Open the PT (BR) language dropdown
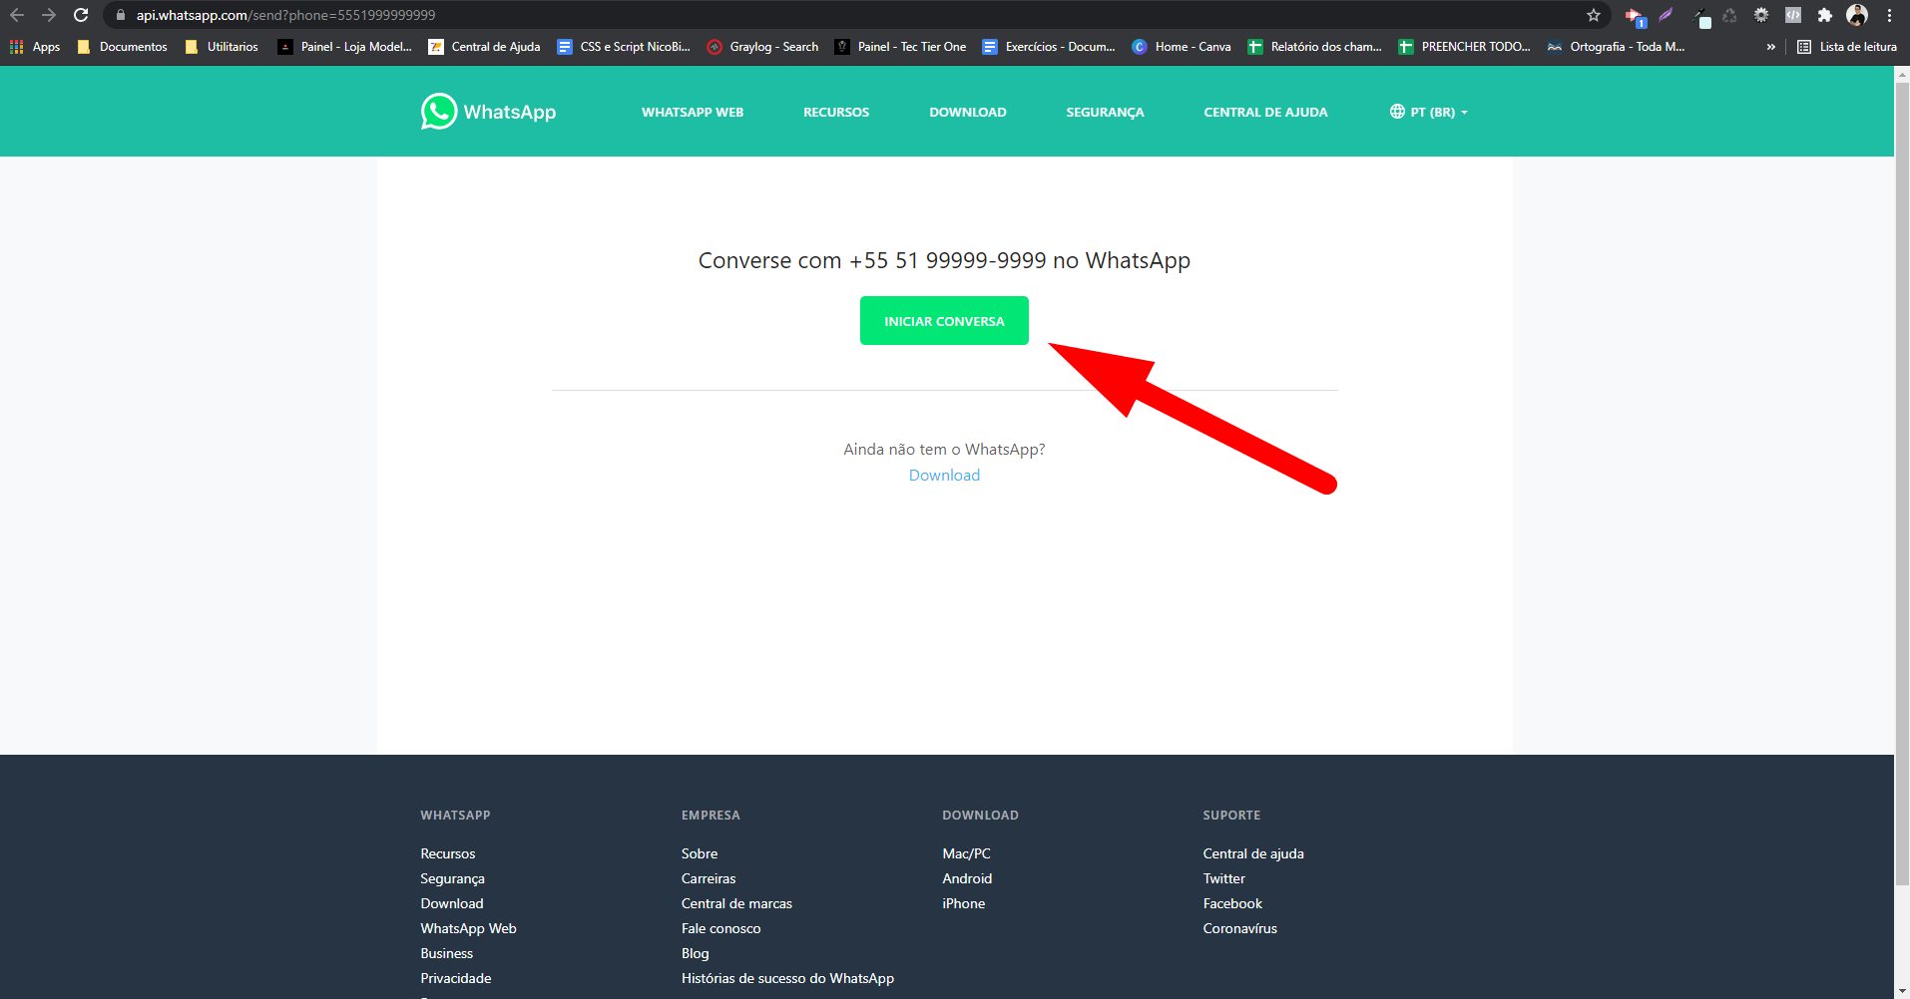This screenshot has height=999, width=1910. [1429, 112]
